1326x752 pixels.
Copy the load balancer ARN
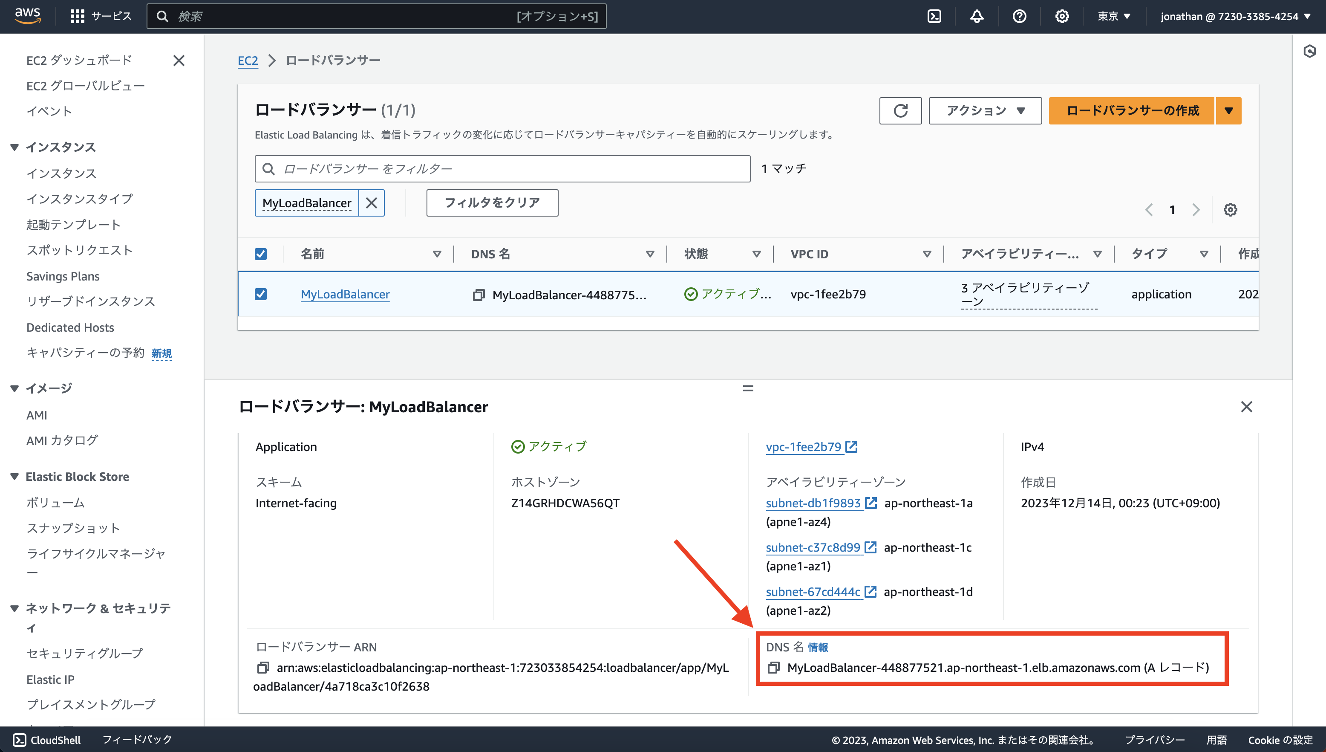[264, 668]
